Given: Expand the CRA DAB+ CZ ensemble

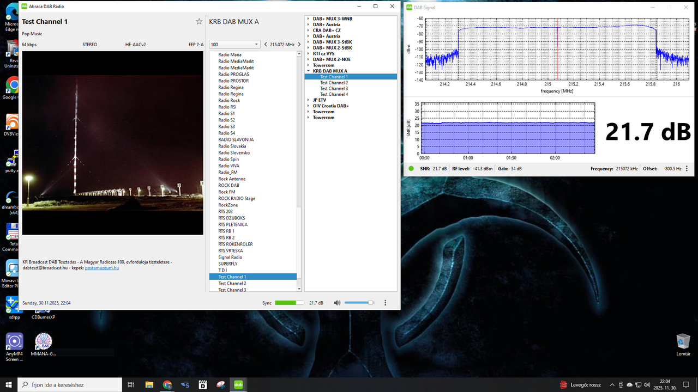Looking at the screenshot, I should [x=308, y=30].
